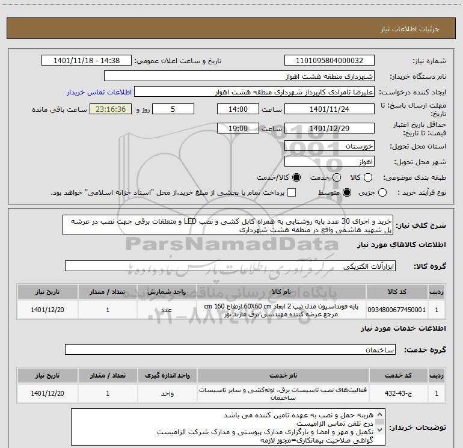Click remaining days field showing 5

173,109
